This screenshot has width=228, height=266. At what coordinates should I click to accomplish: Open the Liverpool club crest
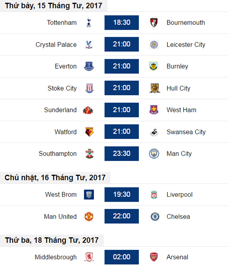[154, 195]
